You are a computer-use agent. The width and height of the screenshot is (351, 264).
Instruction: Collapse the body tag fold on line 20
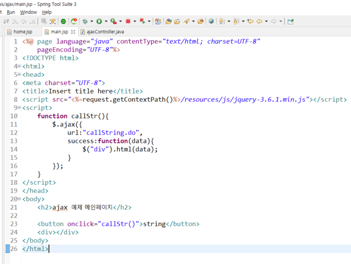click(19, 199)
